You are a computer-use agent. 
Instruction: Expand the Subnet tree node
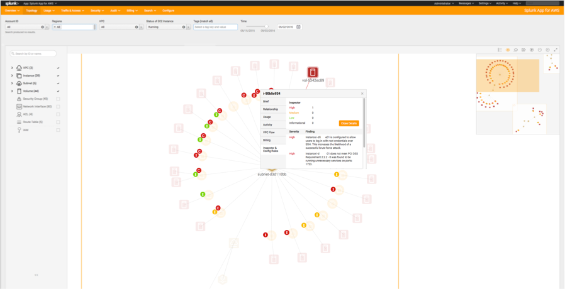[12, 84]
